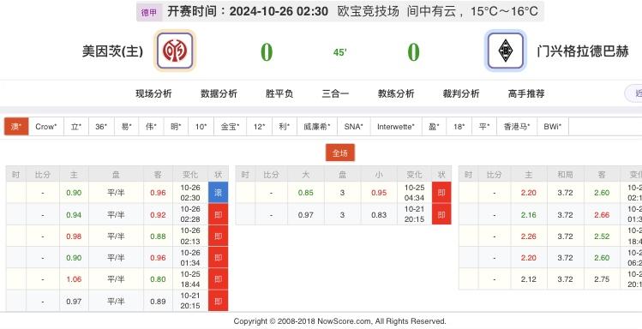
Task: Open the 高手推荐 page
Action: (526, 93)
